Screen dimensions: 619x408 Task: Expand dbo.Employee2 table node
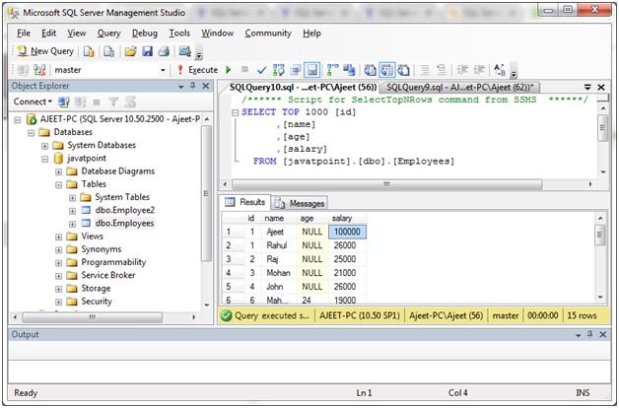click(x=72, y=211)
